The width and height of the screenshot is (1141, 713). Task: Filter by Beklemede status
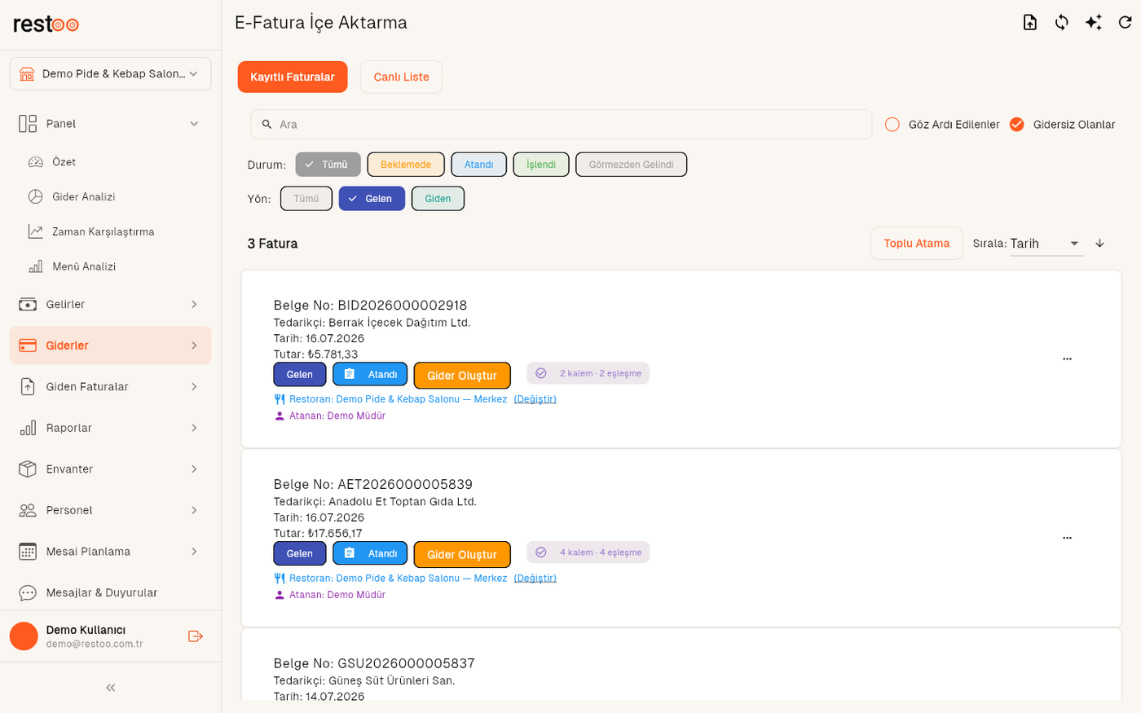point(406,165)
